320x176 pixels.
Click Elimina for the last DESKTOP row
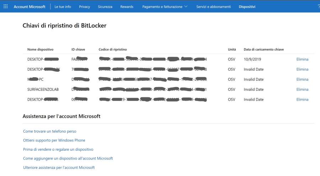[302, 100]
